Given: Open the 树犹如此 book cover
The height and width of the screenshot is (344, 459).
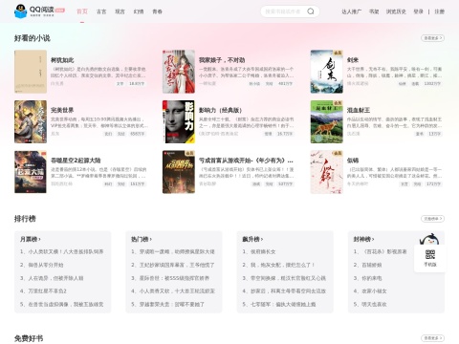Looking at the screenshot, I should (31, 72).
